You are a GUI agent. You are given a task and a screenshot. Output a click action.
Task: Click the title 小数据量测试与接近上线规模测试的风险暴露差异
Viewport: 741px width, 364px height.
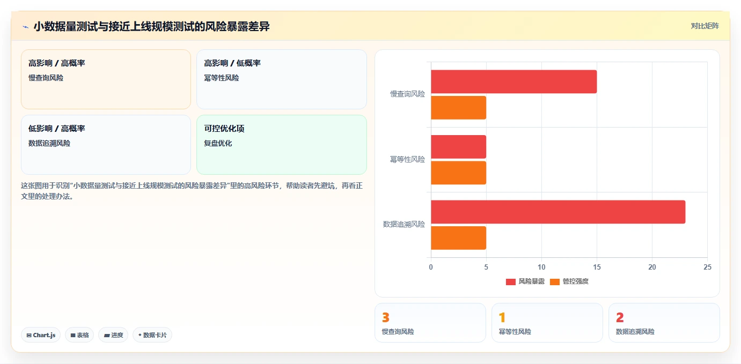click(152, 26)
